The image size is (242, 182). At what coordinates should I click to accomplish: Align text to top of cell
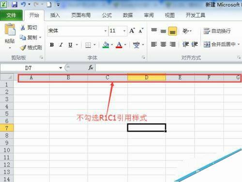(154, 31)
